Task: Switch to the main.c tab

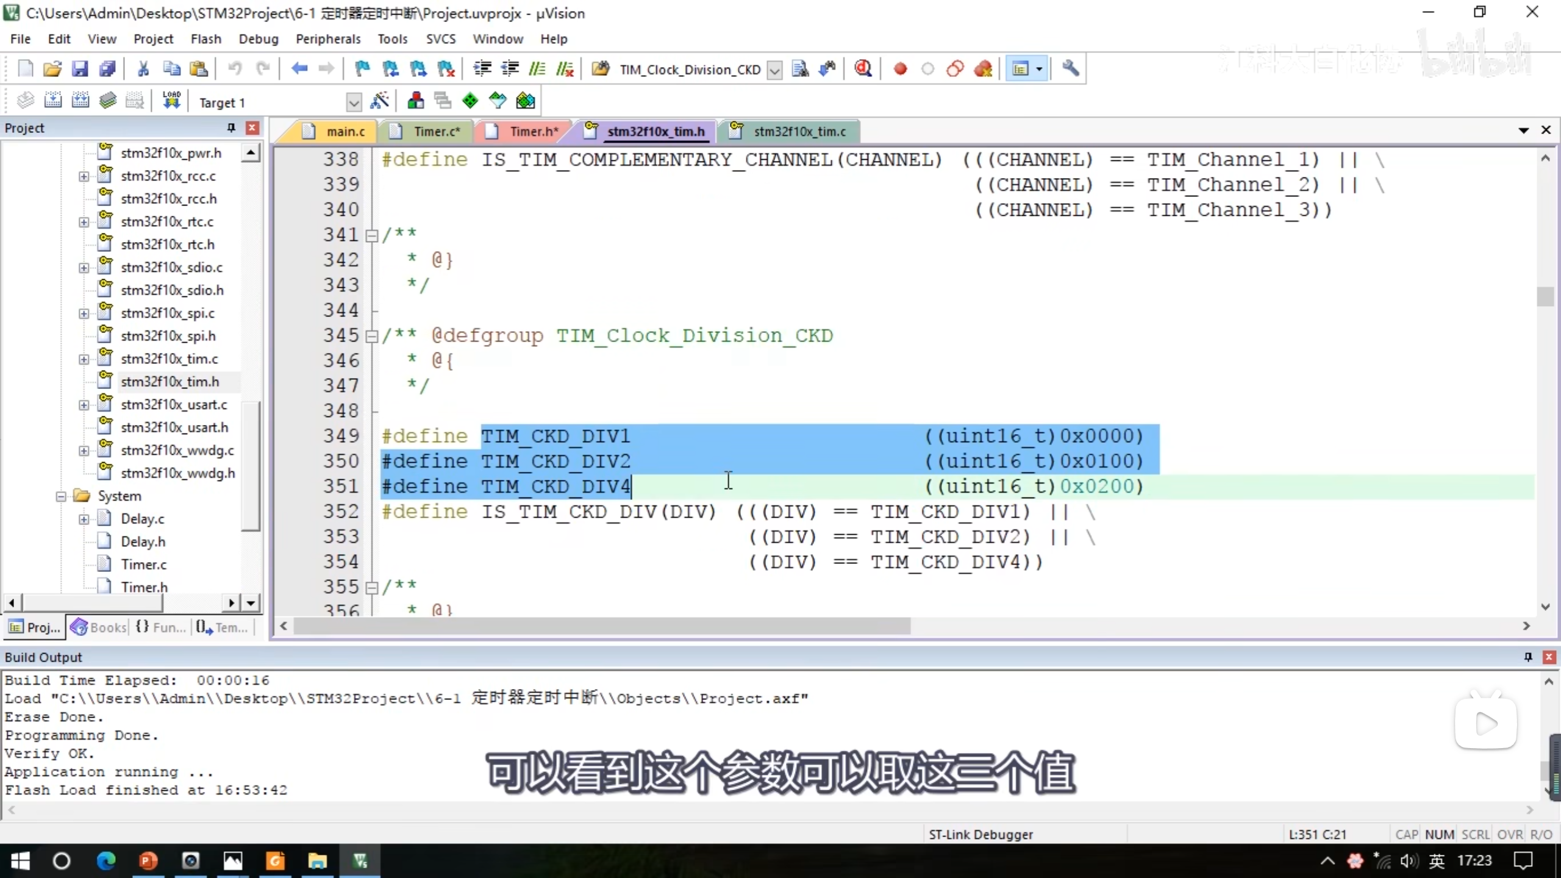Action: pyautogui.click(x=345, y=131)
